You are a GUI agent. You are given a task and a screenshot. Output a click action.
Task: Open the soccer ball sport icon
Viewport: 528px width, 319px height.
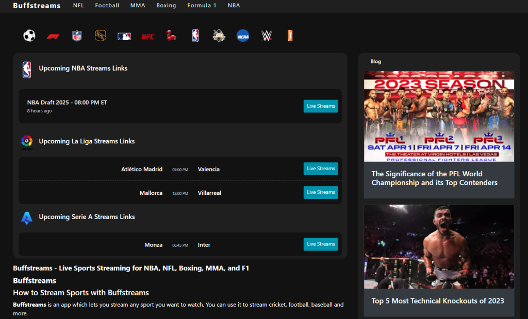(29, 36)
